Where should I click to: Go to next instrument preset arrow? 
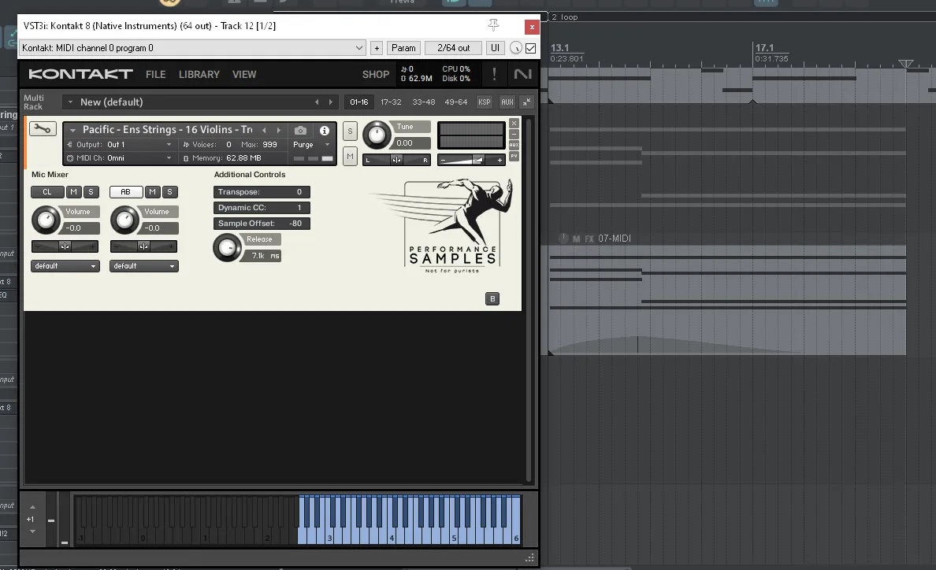(x=278, y=130)
